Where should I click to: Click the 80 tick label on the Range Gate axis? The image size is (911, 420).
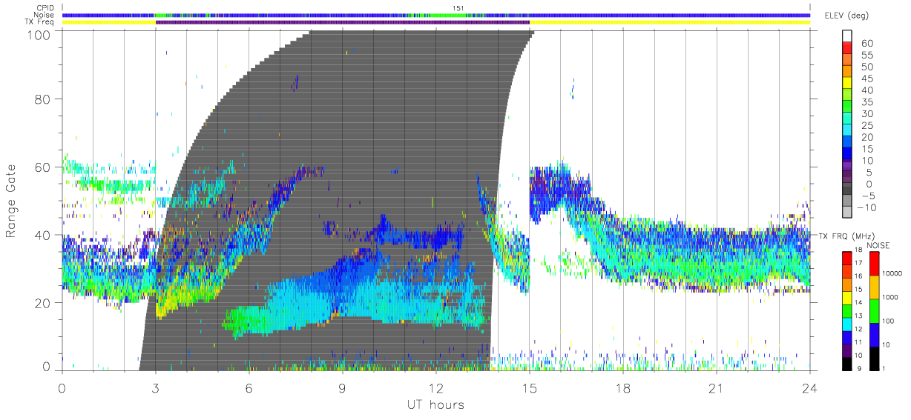[x=43, y=99]
